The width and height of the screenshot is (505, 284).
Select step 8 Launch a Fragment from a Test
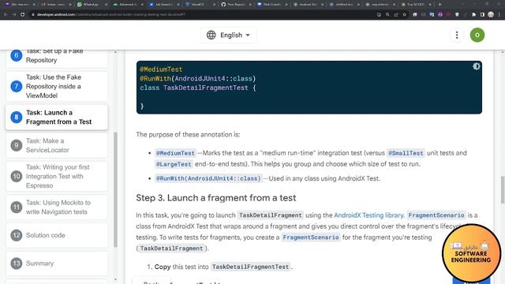pos(57,118)
